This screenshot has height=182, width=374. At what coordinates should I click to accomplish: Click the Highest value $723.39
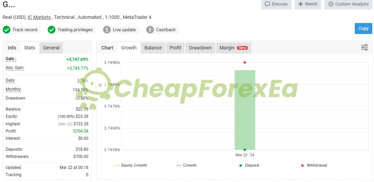pyautogui.click(x=81, y=124)
